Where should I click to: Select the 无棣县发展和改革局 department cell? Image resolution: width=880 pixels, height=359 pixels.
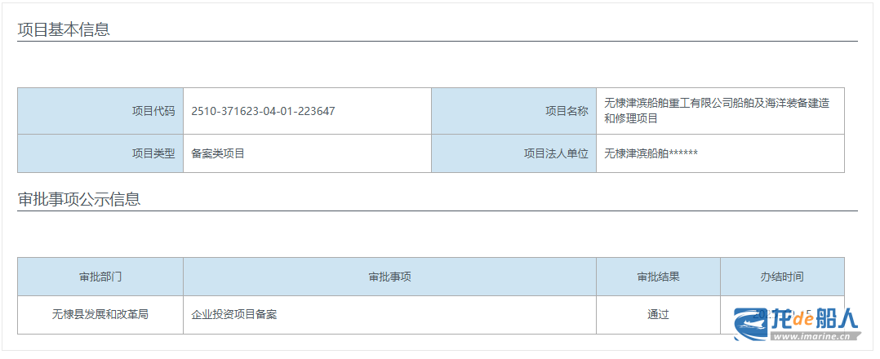(x=100, y=314)
